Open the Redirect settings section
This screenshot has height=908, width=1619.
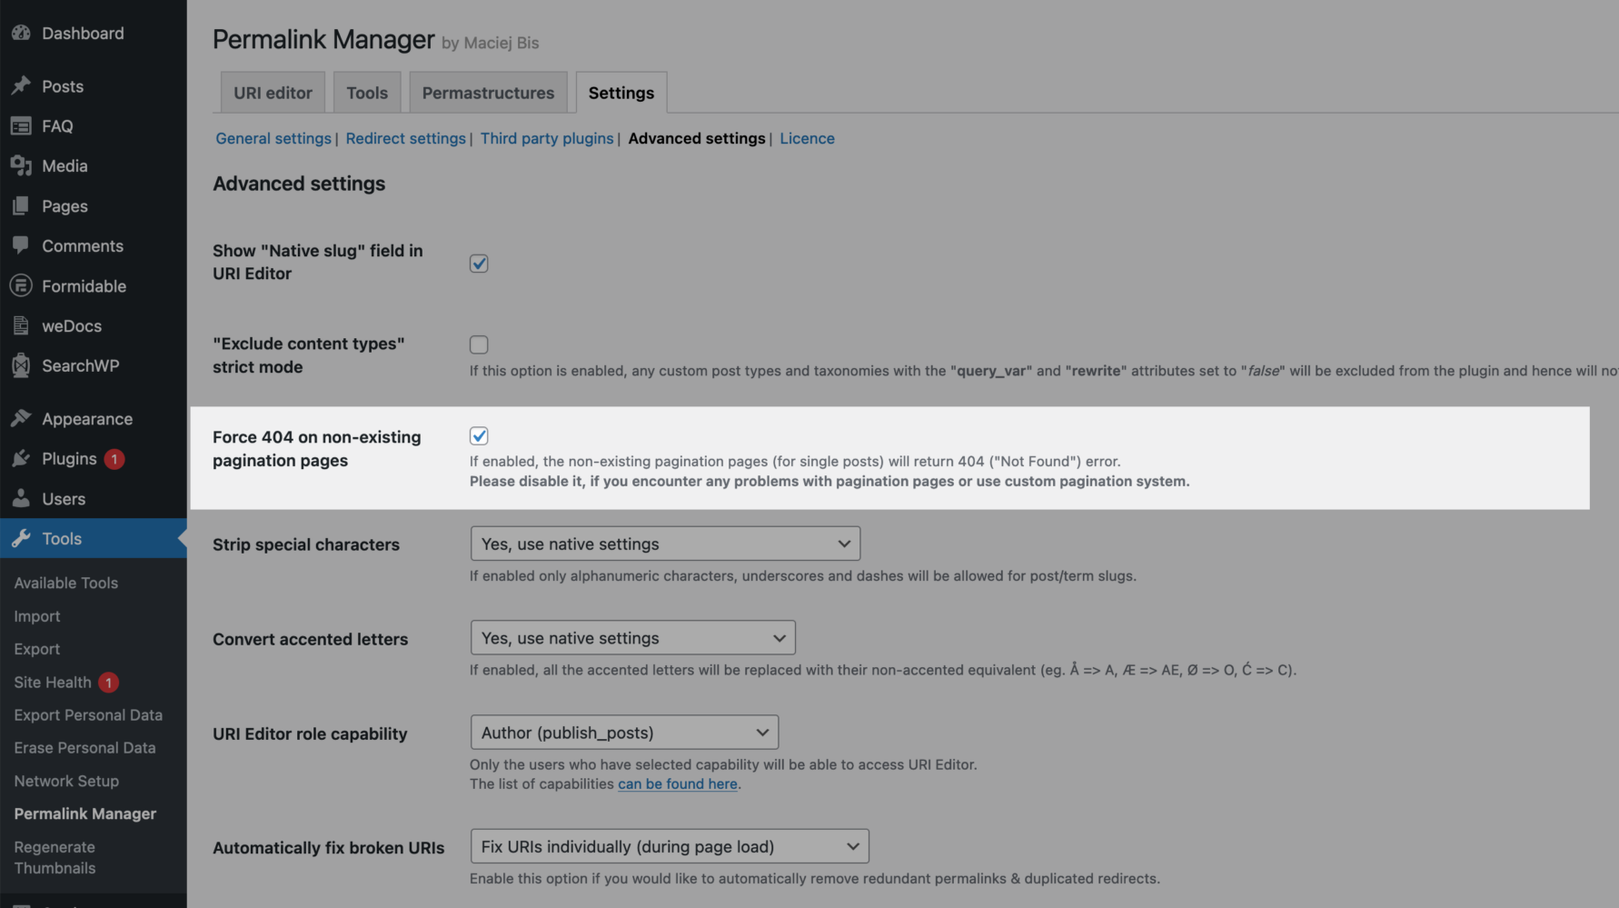pyautogui.click(x=405, y=138)
